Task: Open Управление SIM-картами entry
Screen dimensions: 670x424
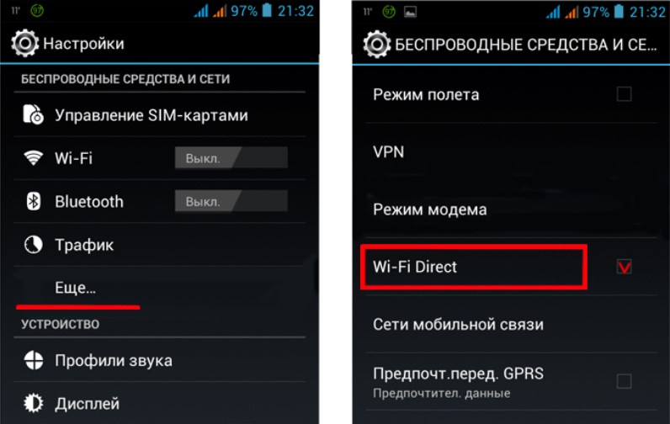Action: pos(160,114)
